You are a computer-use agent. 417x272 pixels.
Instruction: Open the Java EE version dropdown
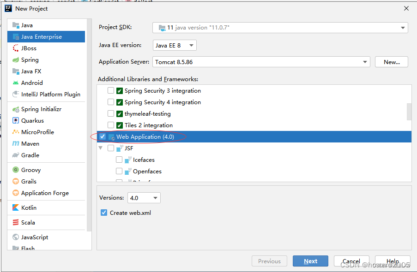(175, 46)
